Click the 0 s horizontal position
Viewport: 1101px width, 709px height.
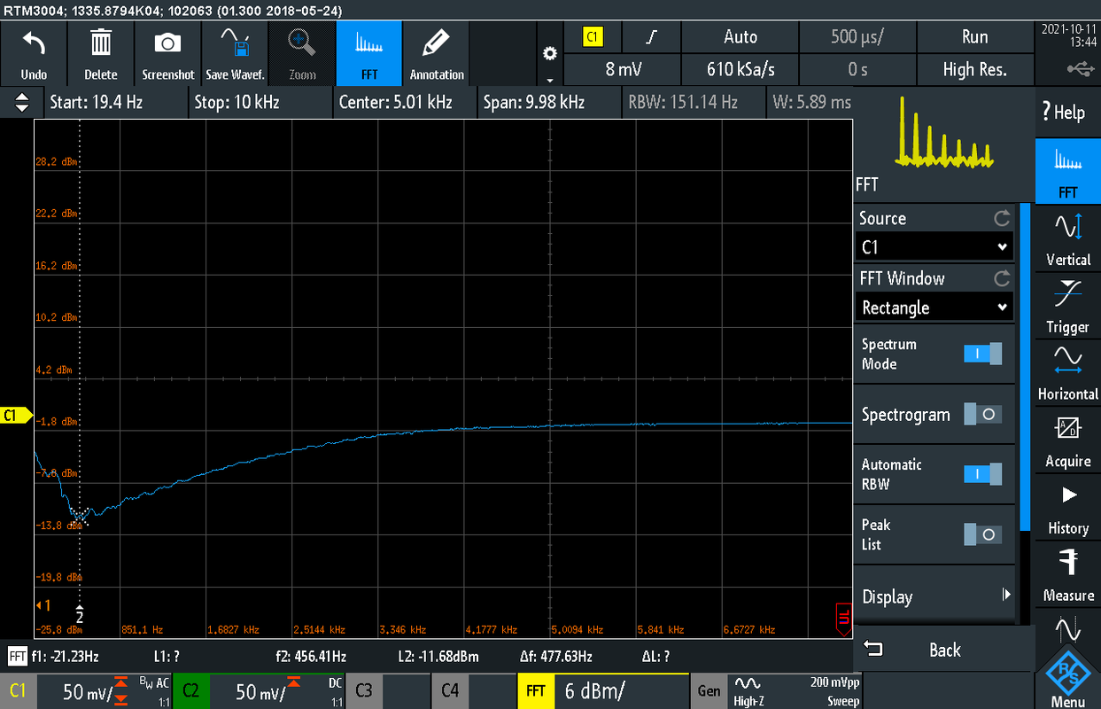coord(857,69)
